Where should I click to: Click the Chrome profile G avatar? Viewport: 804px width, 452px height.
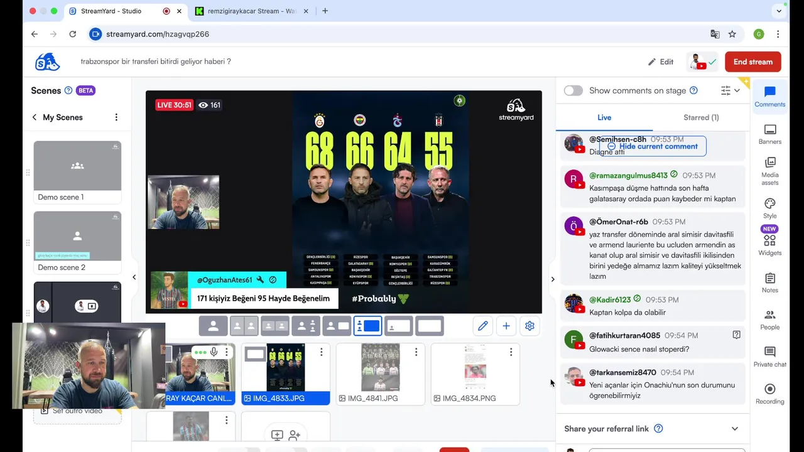pos(759,34)
